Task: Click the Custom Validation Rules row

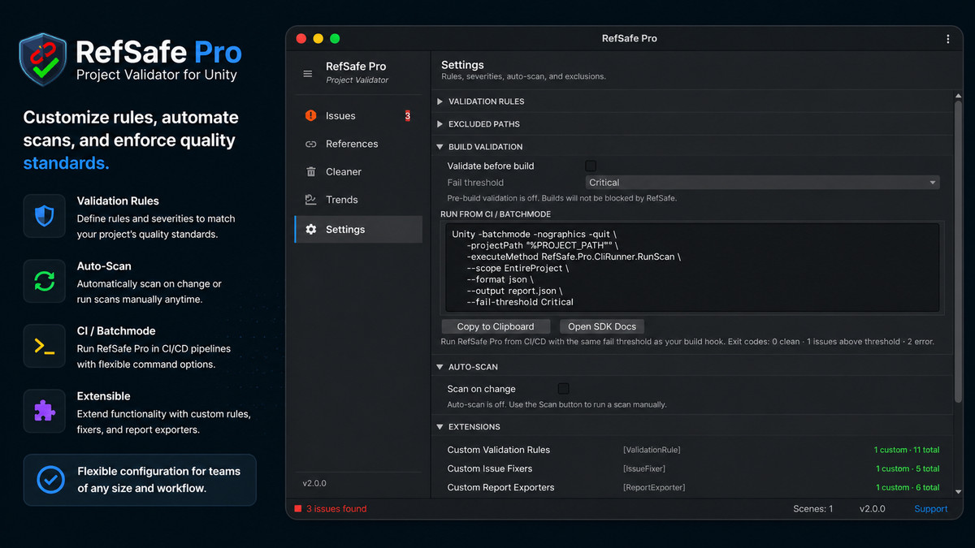Action: (693, 450)
